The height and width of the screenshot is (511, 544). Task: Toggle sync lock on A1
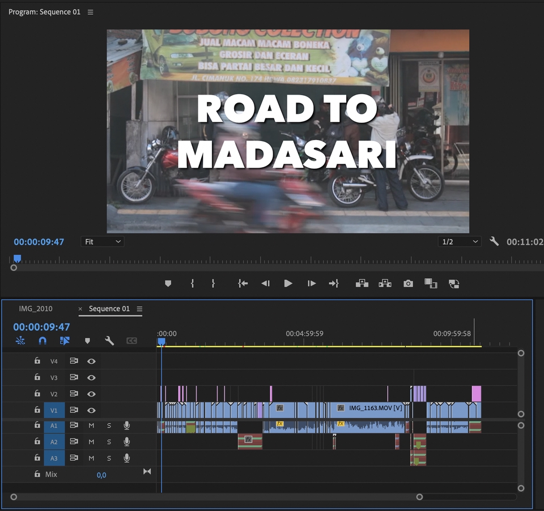tap(74, 425)
